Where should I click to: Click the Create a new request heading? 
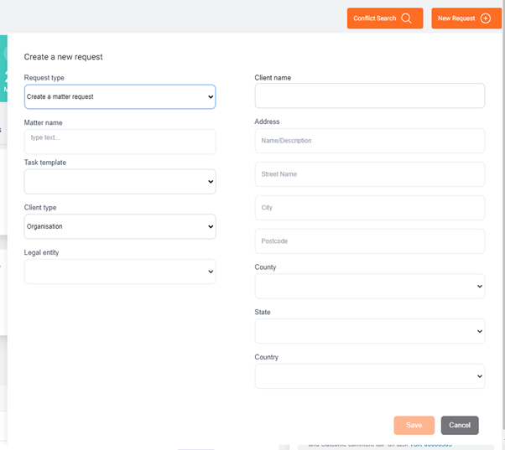[64, 57]
